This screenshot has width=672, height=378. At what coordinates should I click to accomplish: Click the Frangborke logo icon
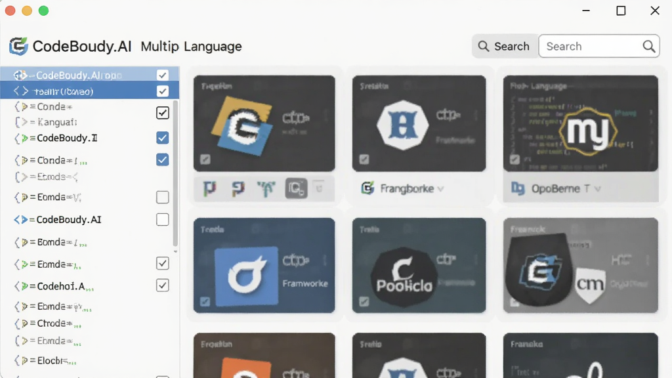click(367, 188)
